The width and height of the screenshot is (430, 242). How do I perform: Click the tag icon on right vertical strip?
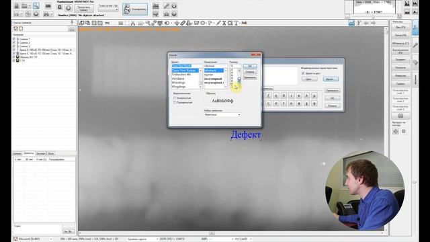point(415,63)
